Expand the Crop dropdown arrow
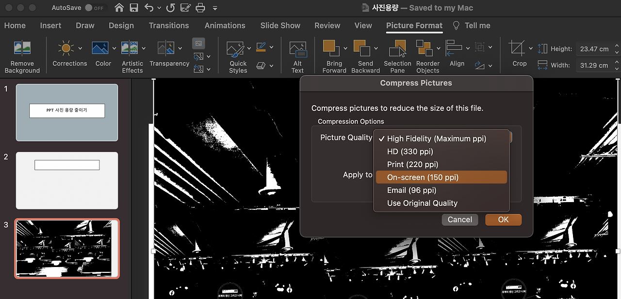621x299 pixels. pyautogui.click(x=530, y=48)
